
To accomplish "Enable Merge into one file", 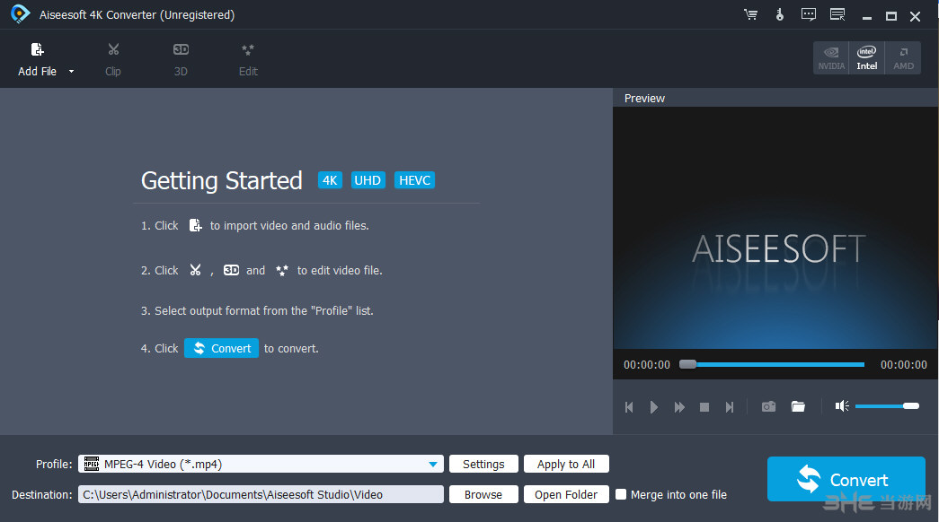I will point(621,494).
